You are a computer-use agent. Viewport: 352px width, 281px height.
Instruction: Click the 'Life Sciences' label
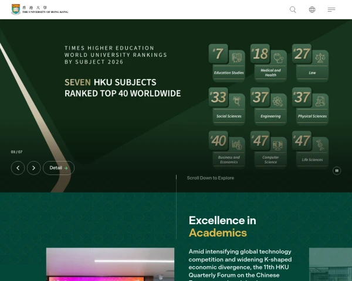[x=312, y=160]
